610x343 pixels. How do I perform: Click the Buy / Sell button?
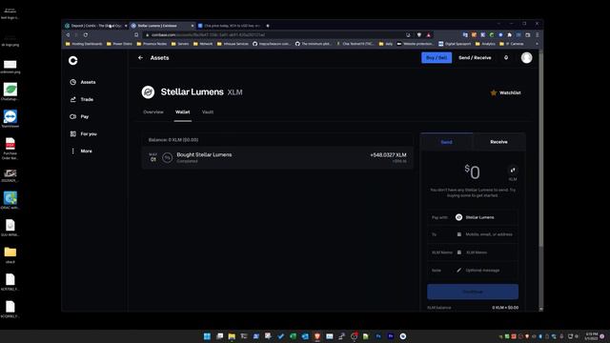point(437,57)
